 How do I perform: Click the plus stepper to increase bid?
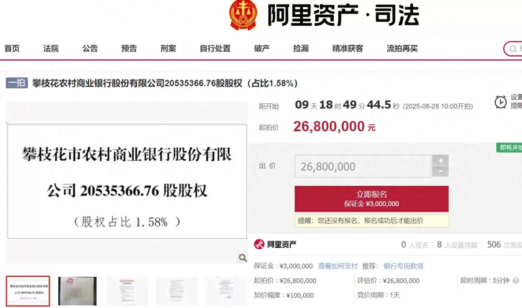coord(440,160)
